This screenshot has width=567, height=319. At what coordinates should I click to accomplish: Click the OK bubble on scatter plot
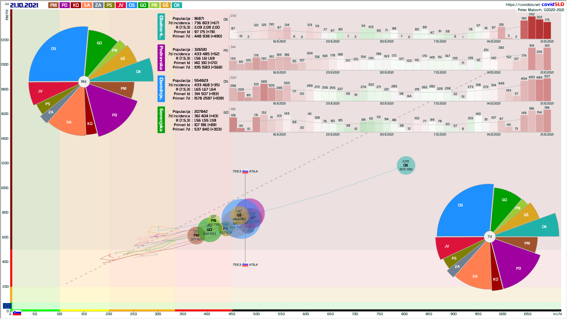(x=406, y=165)
